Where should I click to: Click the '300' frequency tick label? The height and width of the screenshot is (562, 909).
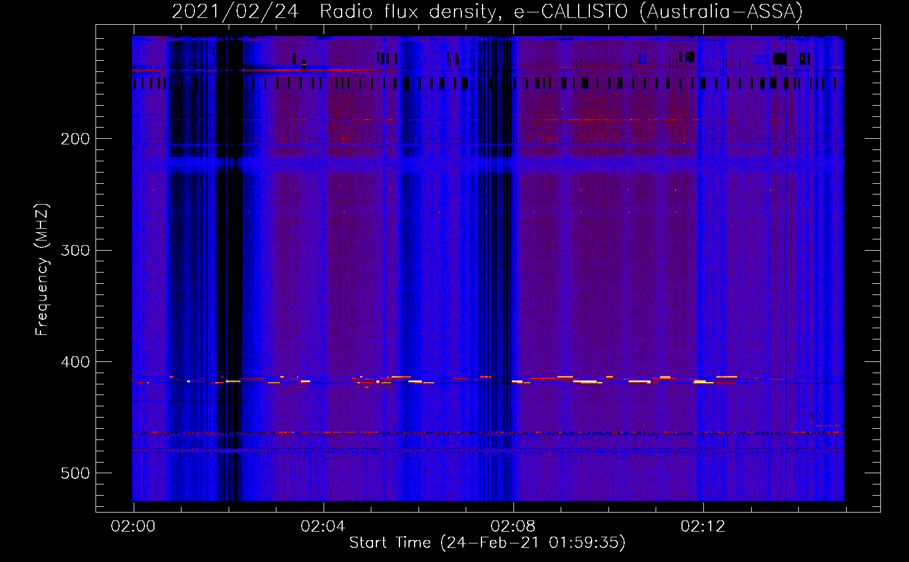pos(75,250)
